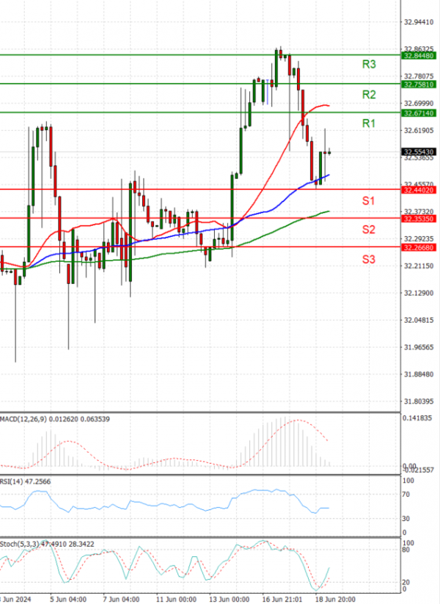Screen dimensions: 440x604
Task: Click the Stoch scale value 80
Action: coord(406,550)
